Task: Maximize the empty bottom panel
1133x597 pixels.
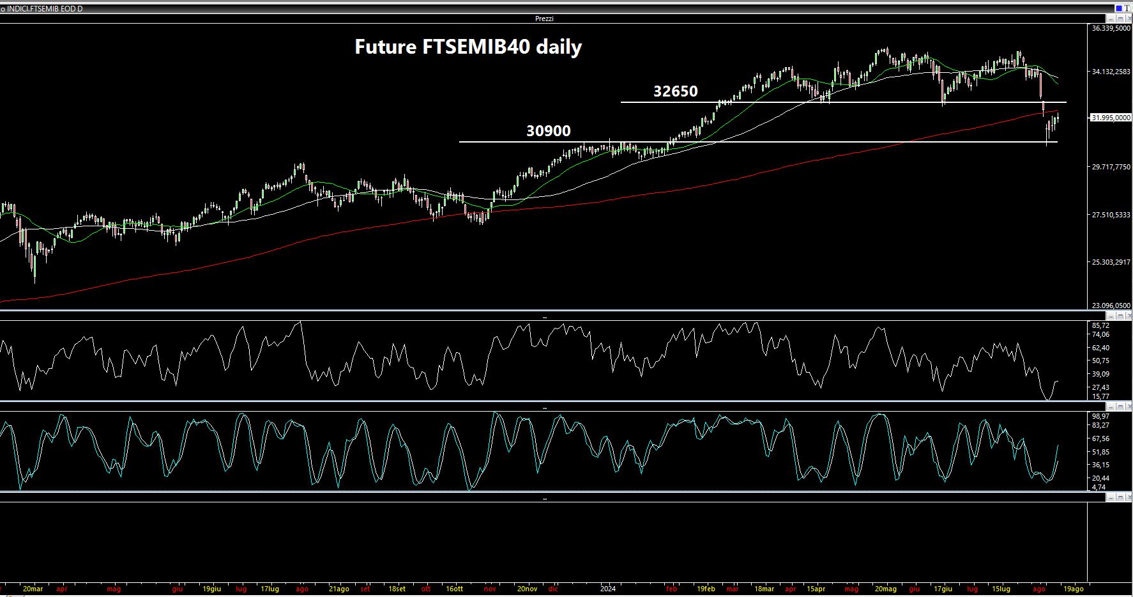Action: tap(1120, 497)
